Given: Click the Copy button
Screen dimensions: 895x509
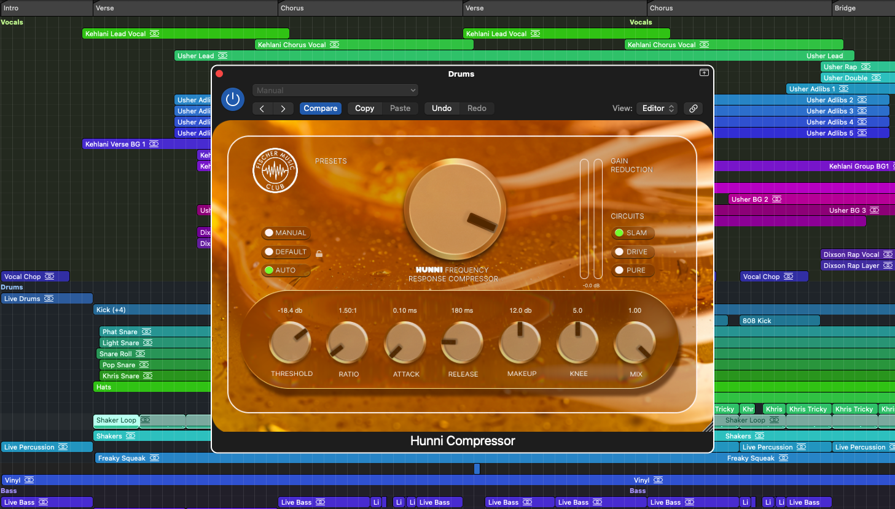Looking at the screenshot, I should pos(364,109).
